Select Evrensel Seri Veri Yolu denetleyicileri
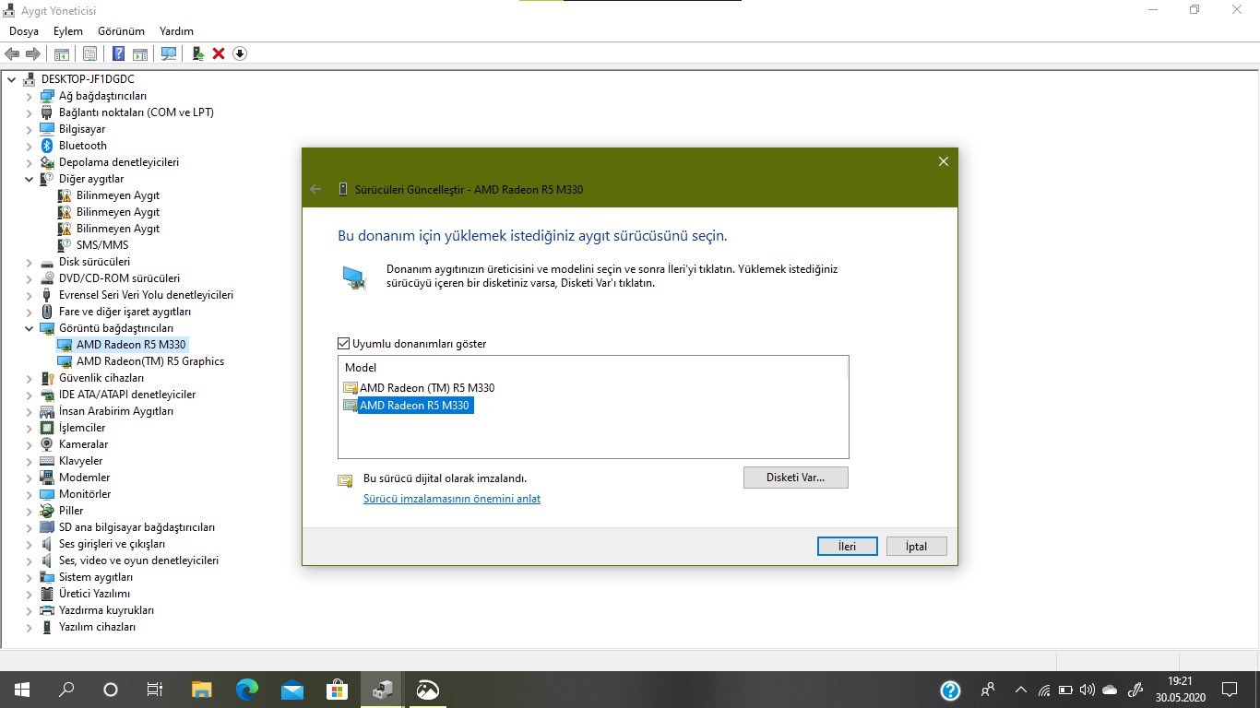The height and width of the screenshot is (708, 1260). click(146, 295)
